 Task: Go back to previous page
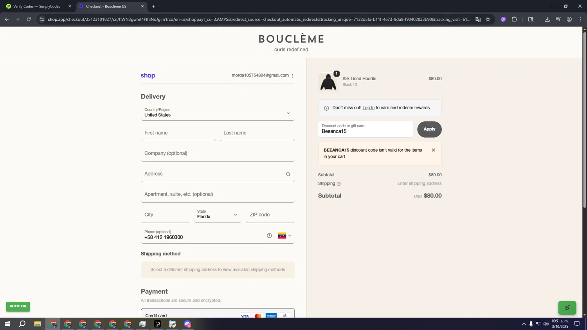point(7,19)
